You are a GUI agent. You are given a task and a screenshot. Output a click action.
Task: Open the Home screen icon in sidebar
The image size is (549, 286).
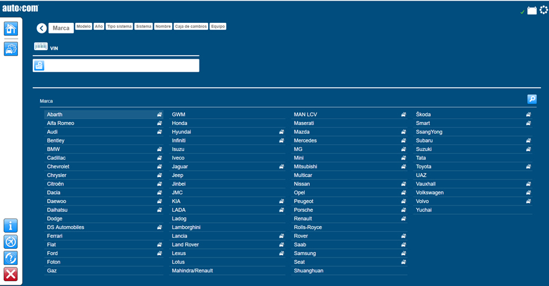click(x=11, y=28)
